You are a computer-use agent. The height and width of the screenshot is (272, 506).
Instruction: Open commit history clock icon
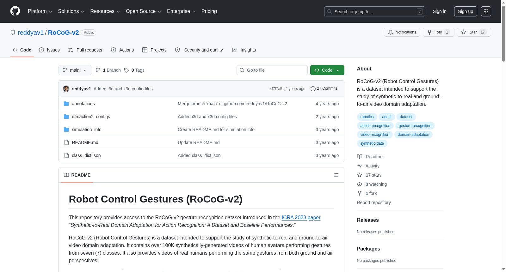313,89
